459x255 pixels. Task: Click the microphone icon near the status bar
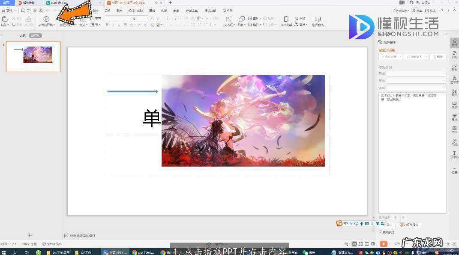click(361, 223)
